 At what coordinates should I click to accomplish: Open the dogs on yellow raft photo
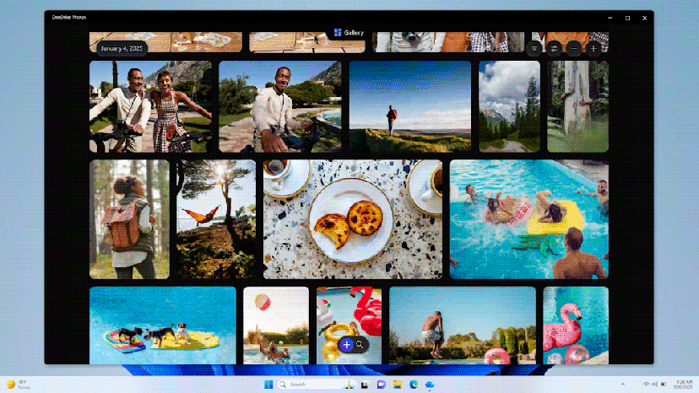(x=162, y=326)
